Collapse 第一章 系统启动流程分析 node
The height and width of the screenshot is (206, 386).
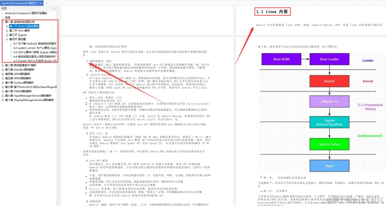[3, 22]
